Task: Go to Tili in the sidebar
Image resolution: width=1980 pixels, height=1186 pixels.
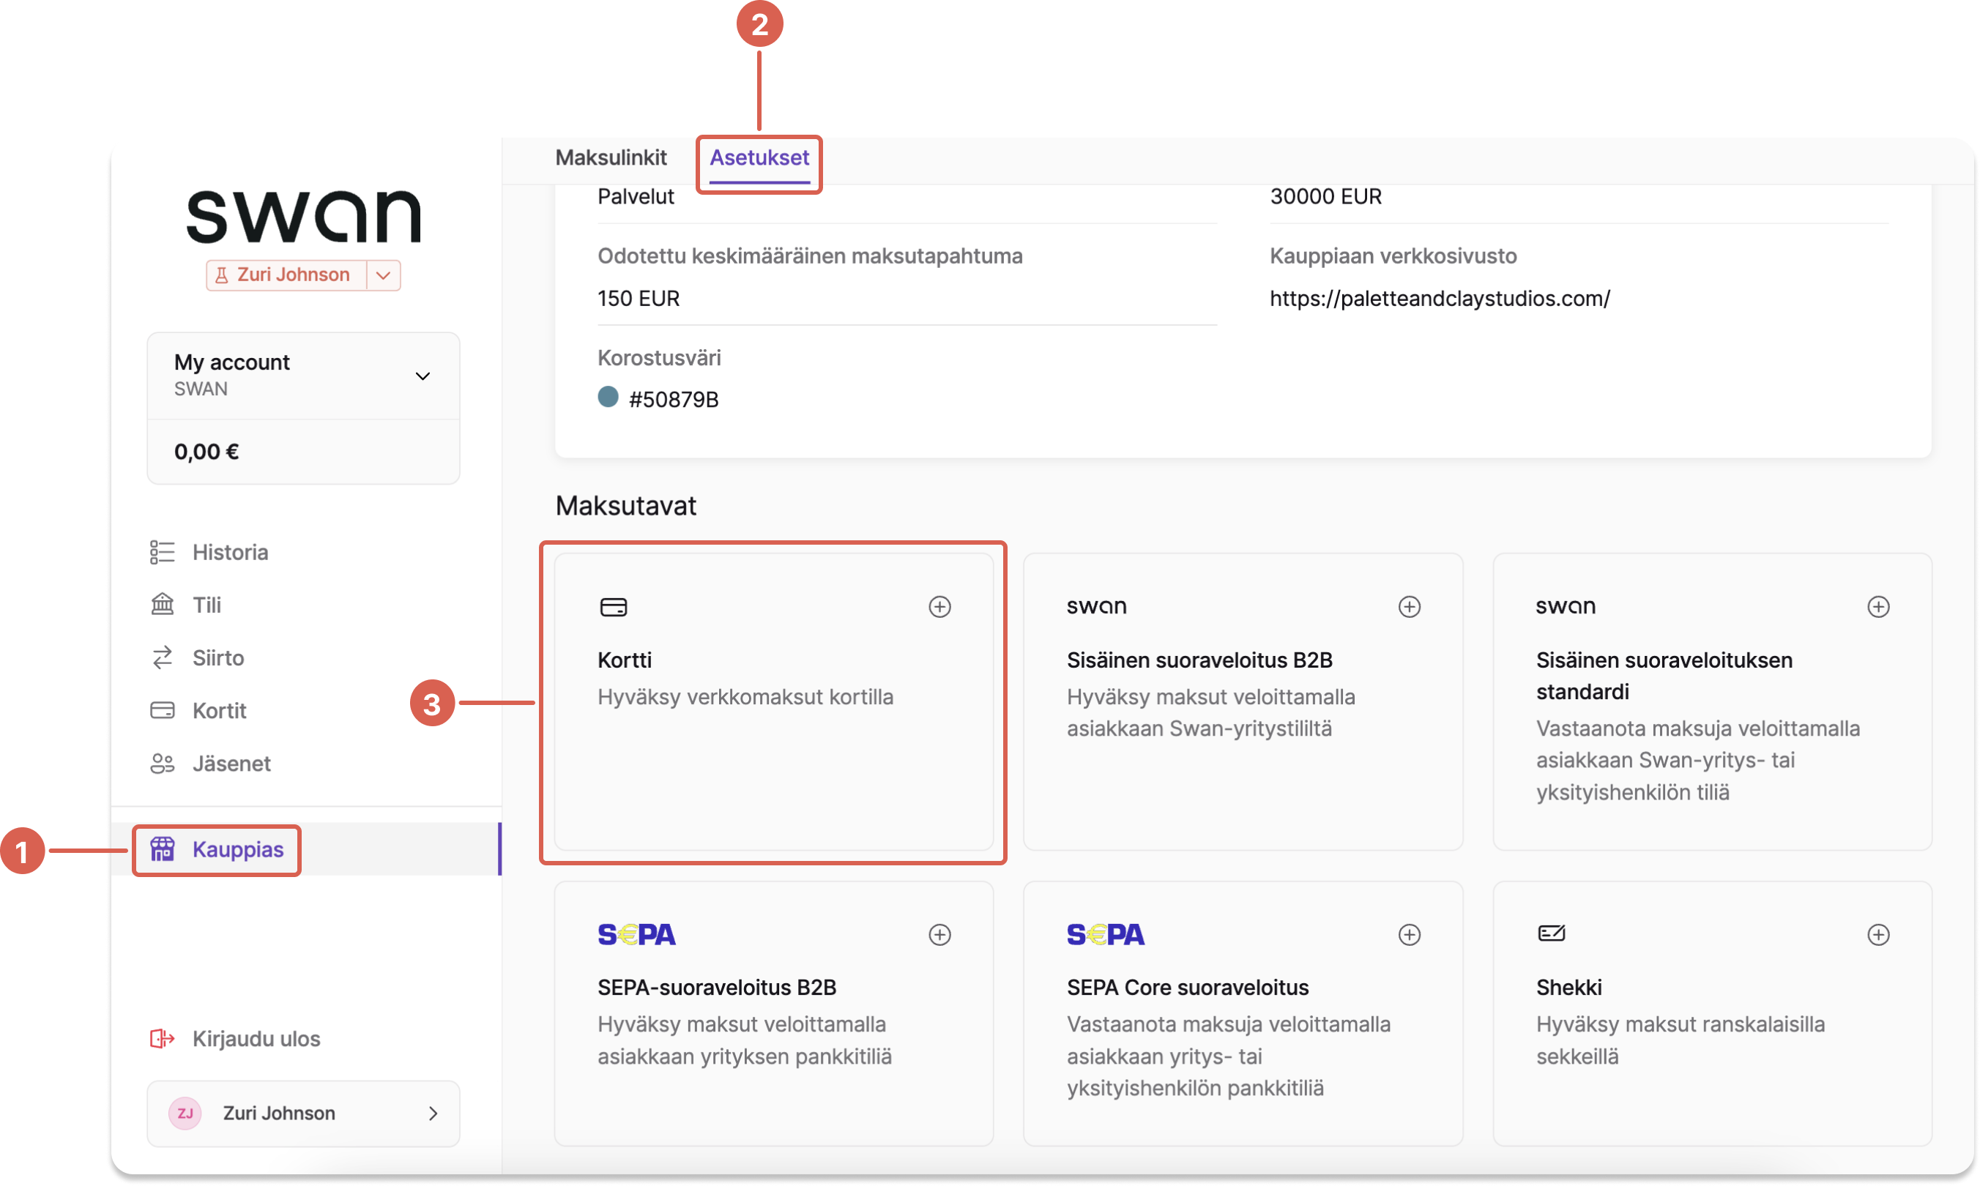Action: (206, 605)
